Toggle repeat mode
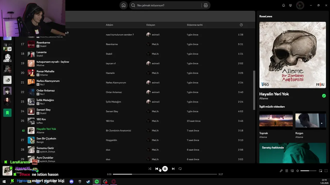Screen dimensions: 330x185 (x=180, y=169)
